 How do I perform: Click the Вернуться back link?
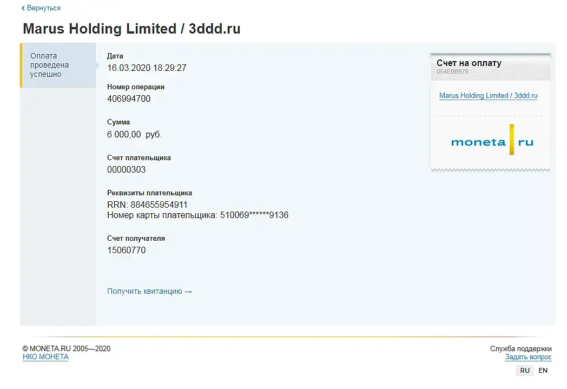click(42, 8)
